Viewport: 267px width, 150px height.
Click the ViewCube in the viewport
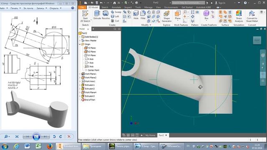257,40
